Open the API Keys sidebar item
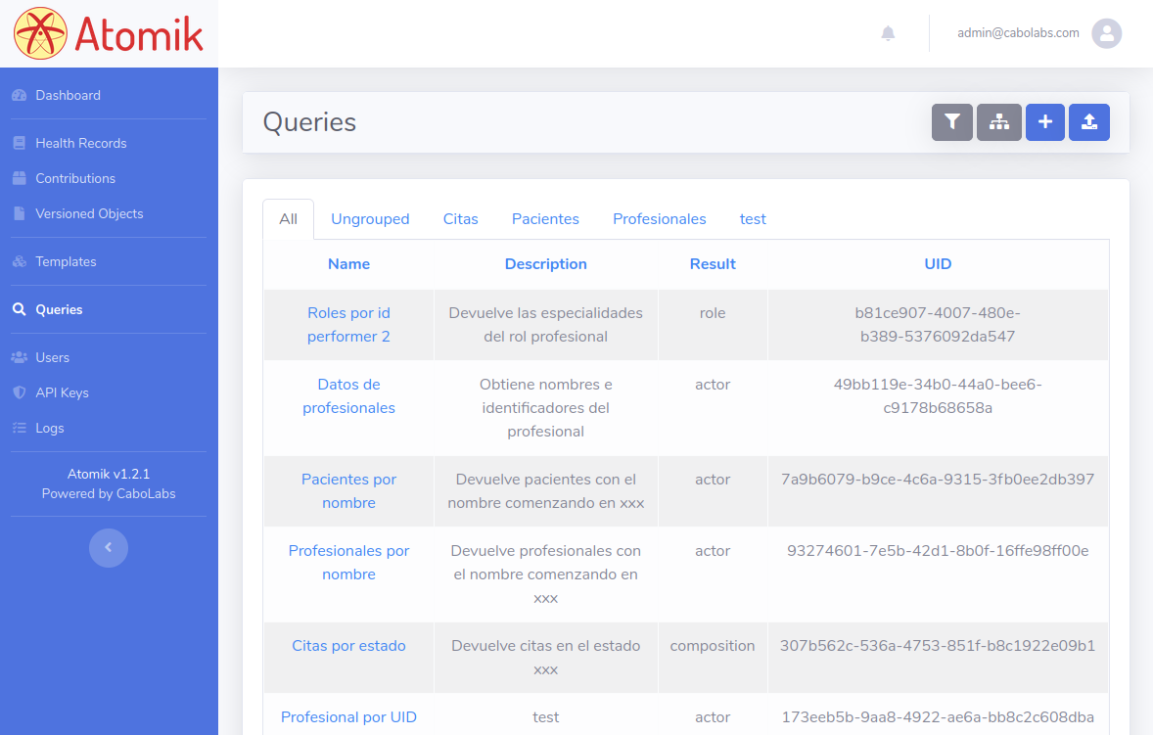Screen dimensions: 1153x735 coord(62,392)
